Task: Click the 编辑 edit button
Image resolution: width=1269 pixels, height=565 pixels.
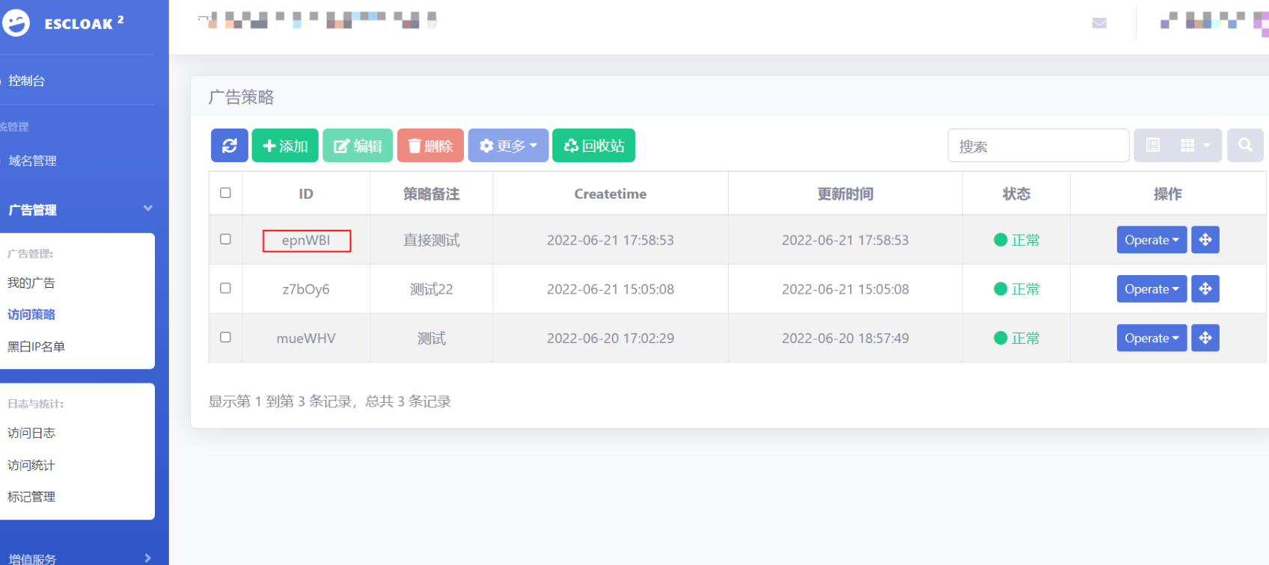Action: click(358, 146)
